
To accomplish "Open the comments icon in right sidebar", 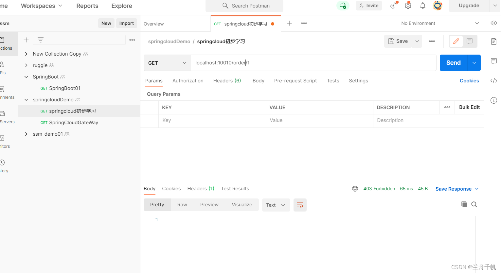I will [494, 61].
